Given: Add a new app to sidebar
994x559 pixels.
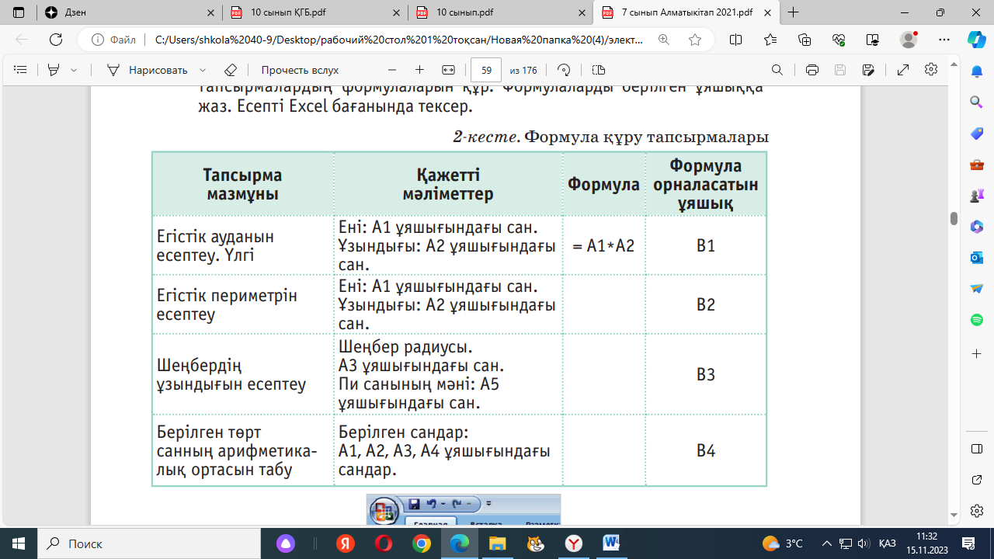Looking at the screenshot, I should pyautogui.click(x=977, y=353).
